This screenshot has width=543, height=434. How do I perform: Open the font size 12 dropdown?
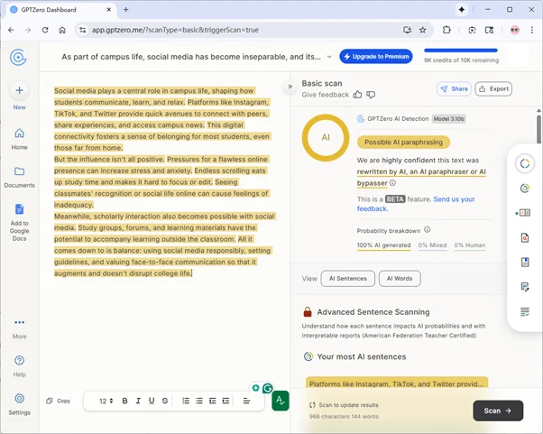(105, 401)
